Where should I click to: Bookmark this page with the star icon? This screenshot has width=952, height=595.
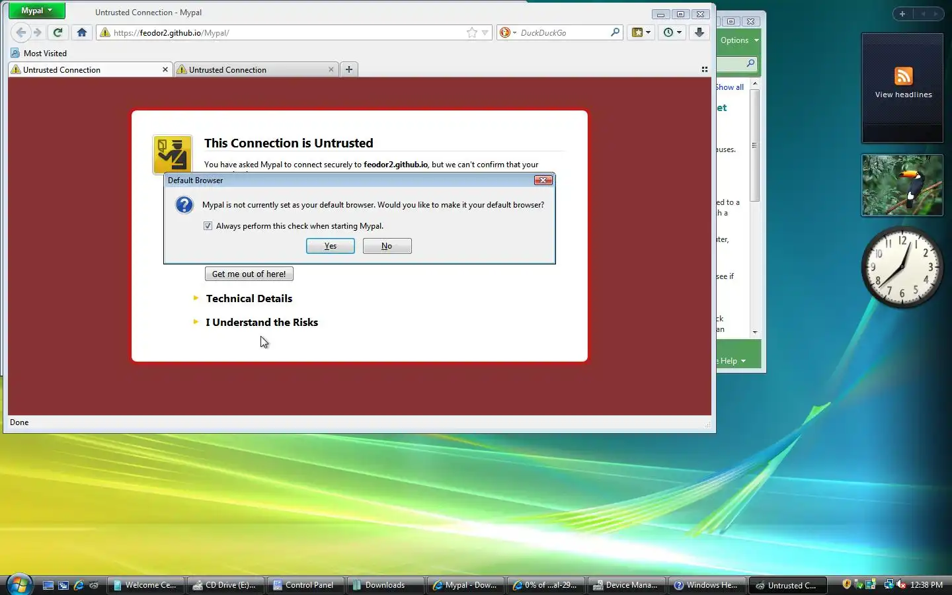tap(472, 32)
